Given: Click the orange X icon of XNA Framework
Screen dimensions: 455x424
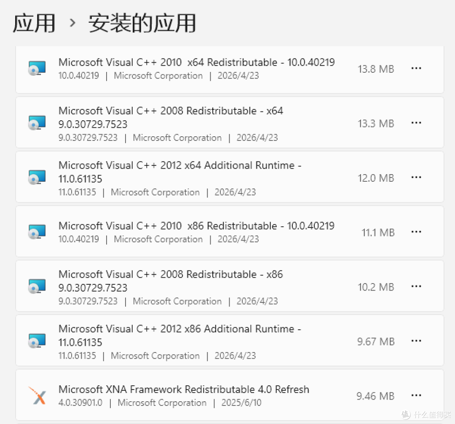Looking at the screenshot, I should (37, 395).
